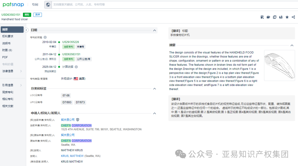
Task: Open inventor KRUS, MATTHEW link
Action: (72, 156)
